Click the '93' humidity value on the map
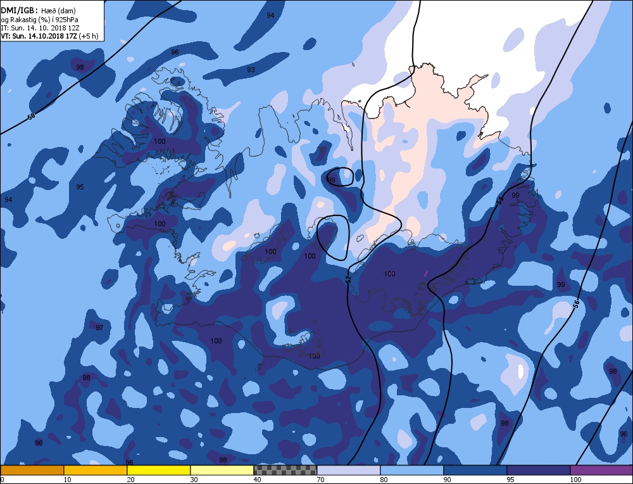This screenshot has width=633, height=484. coord(251,70)
